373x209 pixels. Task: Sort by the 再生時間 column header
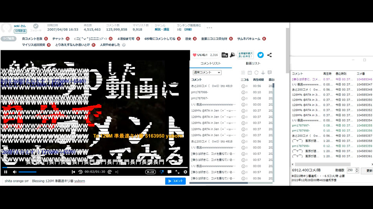pyautogui.click(x=258, y=80)
